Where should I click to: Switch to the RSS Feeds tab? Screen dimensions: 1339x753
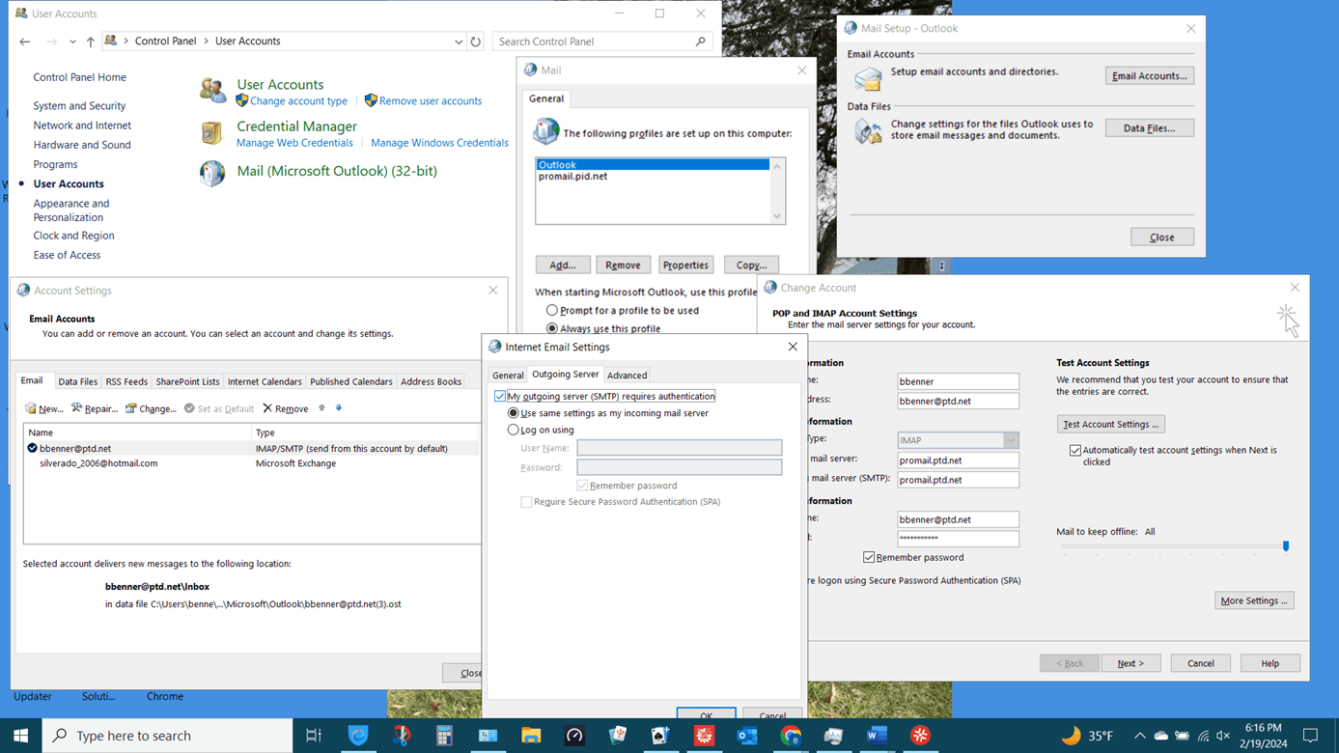pyautogui.click(x=126, y=382)
